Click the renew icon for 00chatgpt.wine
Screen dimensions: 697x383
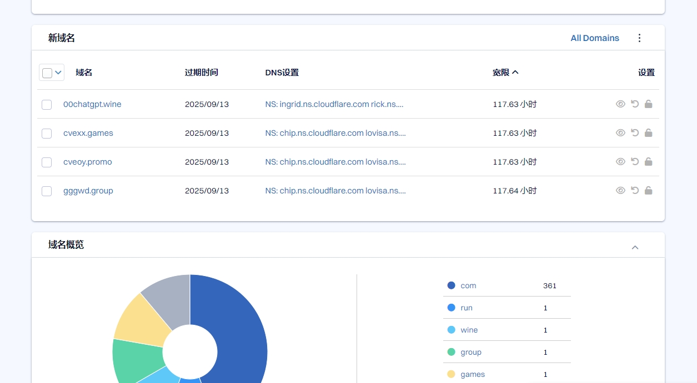pos(635,104)
